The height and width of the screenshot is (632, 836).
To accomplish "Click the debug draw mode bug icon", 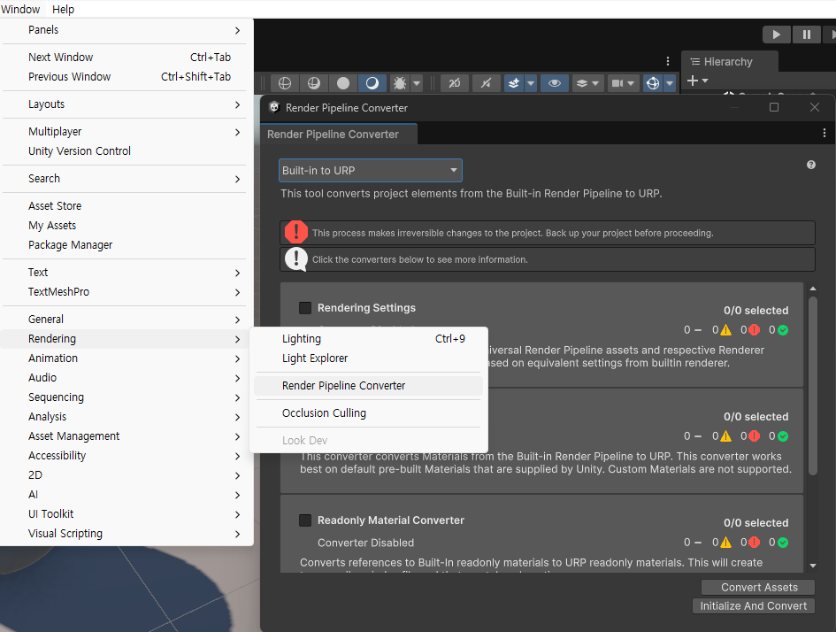I will click(x=399, y=83).
